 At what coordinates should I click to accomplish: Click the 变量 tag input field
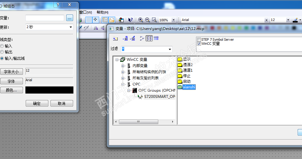[x=45, y=18]
